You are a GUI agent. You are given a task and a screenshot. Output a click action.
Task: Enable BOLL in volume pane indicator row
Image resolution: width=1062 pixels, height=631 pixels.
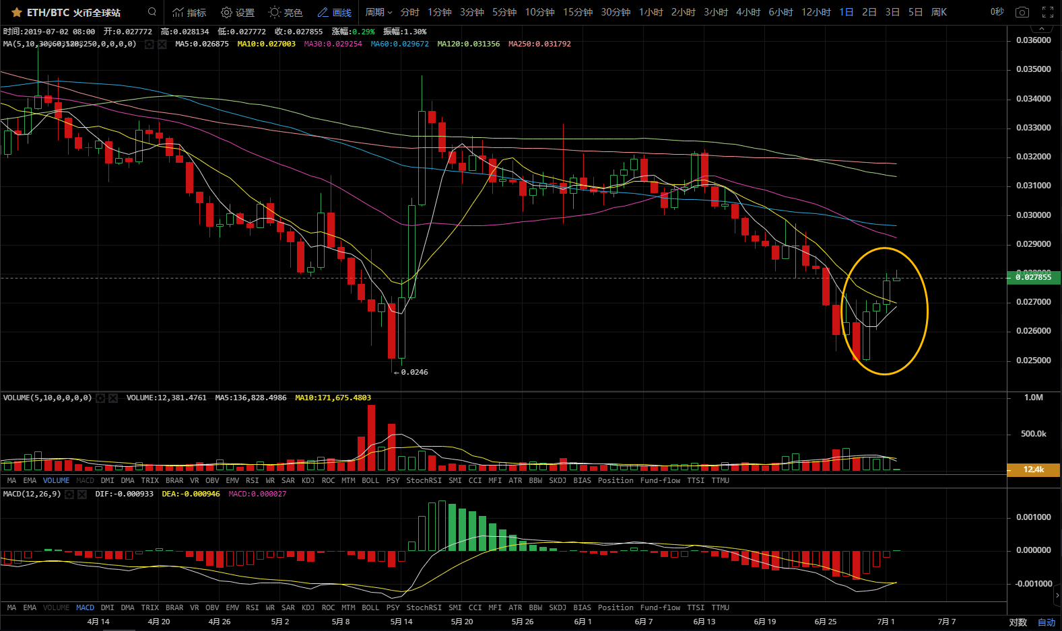(x=370, y=480)
